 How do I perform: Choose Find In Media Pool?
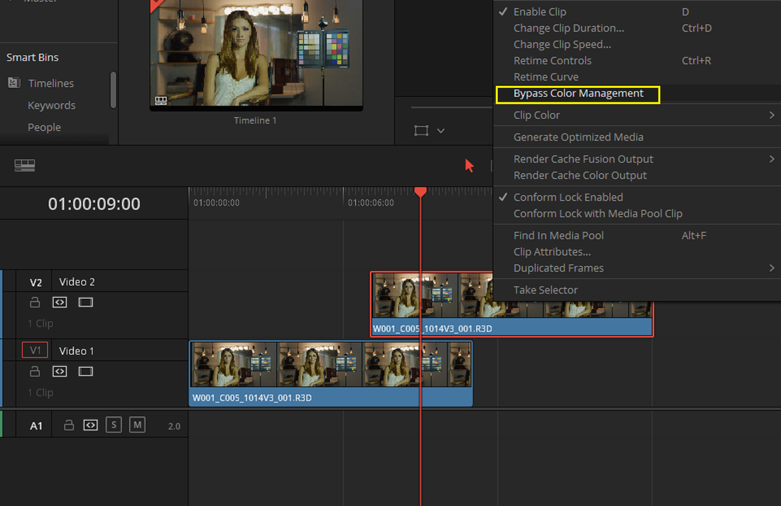pyautogui.click(x=637, y=235)
